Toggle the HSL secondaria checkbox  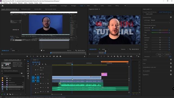pyautogui.click(x=171, y=71)
